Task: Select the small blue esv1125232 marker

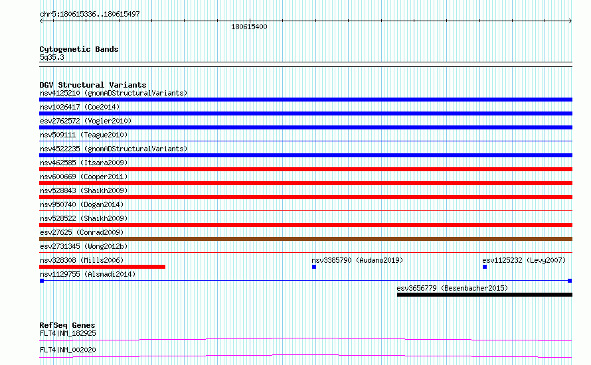Action: (485, 267)
